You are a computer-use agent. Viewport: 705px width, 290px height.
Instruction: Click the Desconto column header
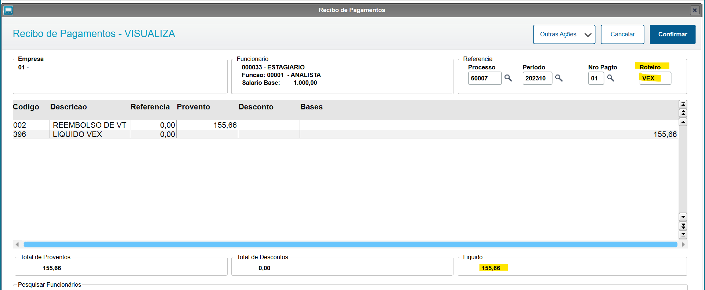256,107
